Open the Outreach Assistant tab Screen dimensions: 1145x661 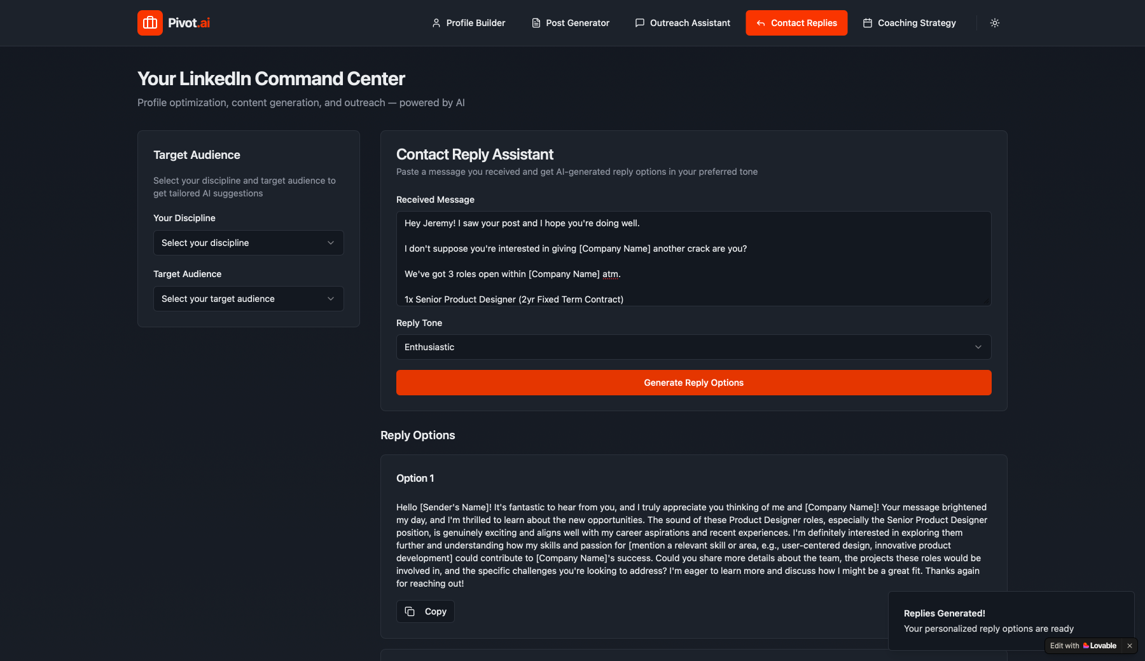(683, 23)
